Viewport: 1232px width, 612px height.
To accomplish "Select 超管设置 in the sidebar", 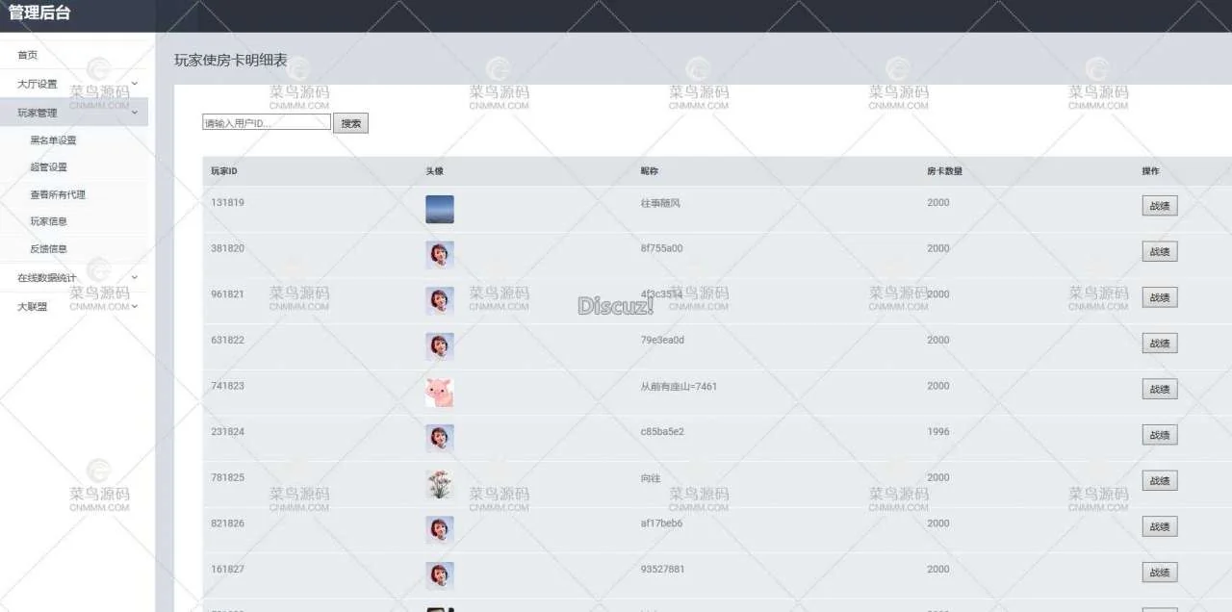I will [48, 167].
